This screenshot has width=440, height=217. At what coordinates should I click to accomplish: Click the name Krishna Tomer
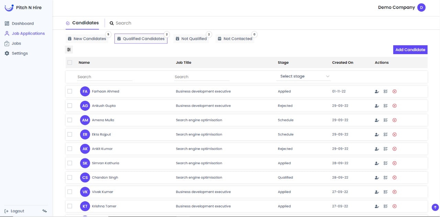(x=104, y=206)
